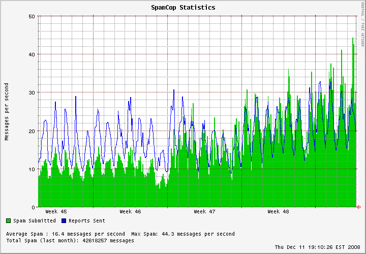Image resolution: width=366 pixels, height=254 pixels.
Task: Click the SpamCop Statistics chart title
Action: click(x=183, y=8)
